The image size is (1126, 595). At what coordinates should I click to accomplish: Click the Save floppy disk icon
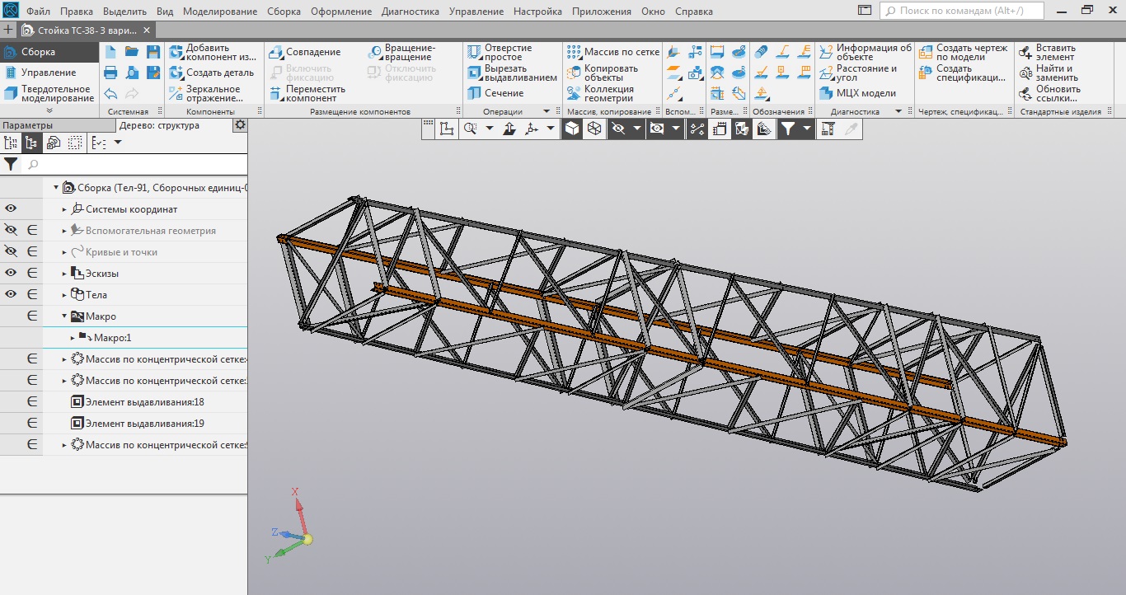153,51
